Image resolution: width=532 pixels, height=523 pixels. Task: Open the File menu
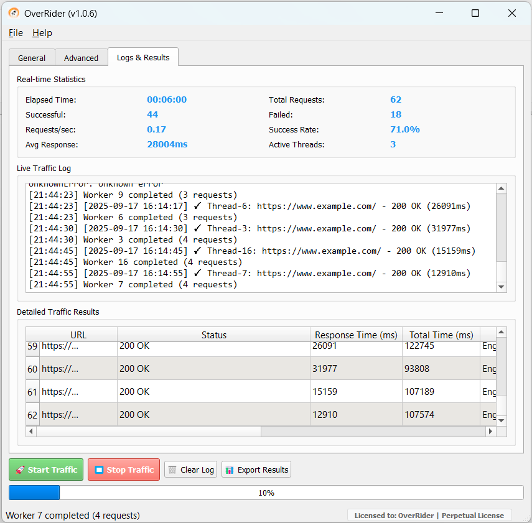coord(16,33)
